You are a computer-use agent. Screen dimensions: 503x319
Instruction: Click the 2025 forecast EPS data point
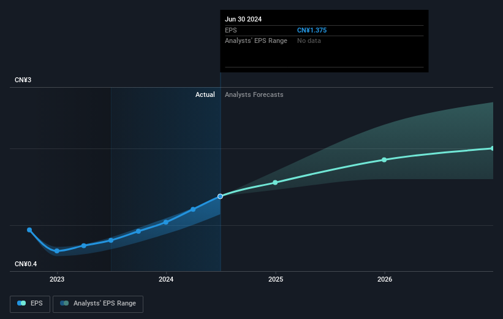[x=275, y=182]
